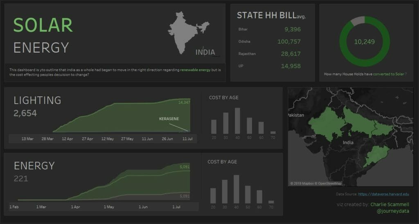Open the @journeydata handle
The height and width of the screenshot is (224, 419).
[393, 211]
